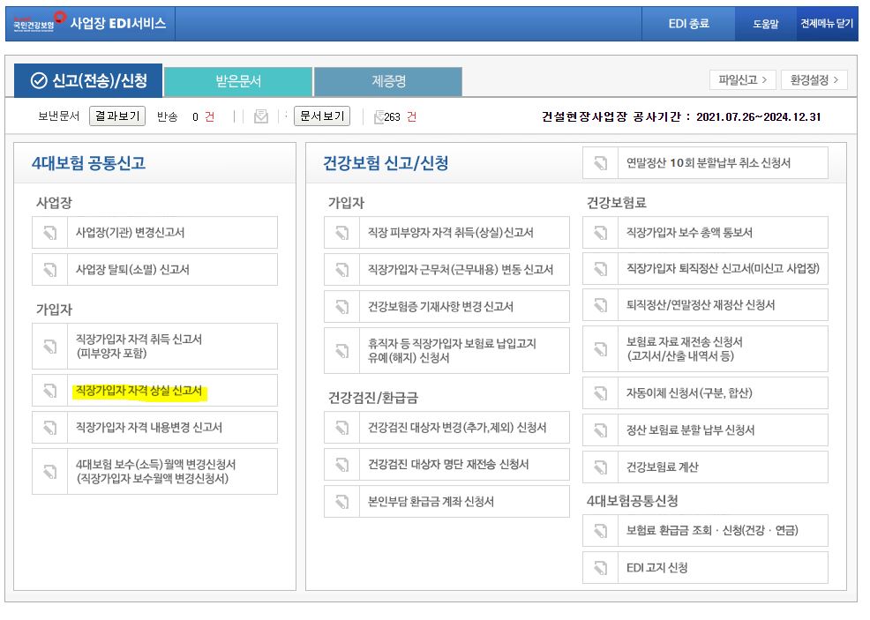Click document icon beside 보험료 자료 재전송 신청서

point(600,349)
